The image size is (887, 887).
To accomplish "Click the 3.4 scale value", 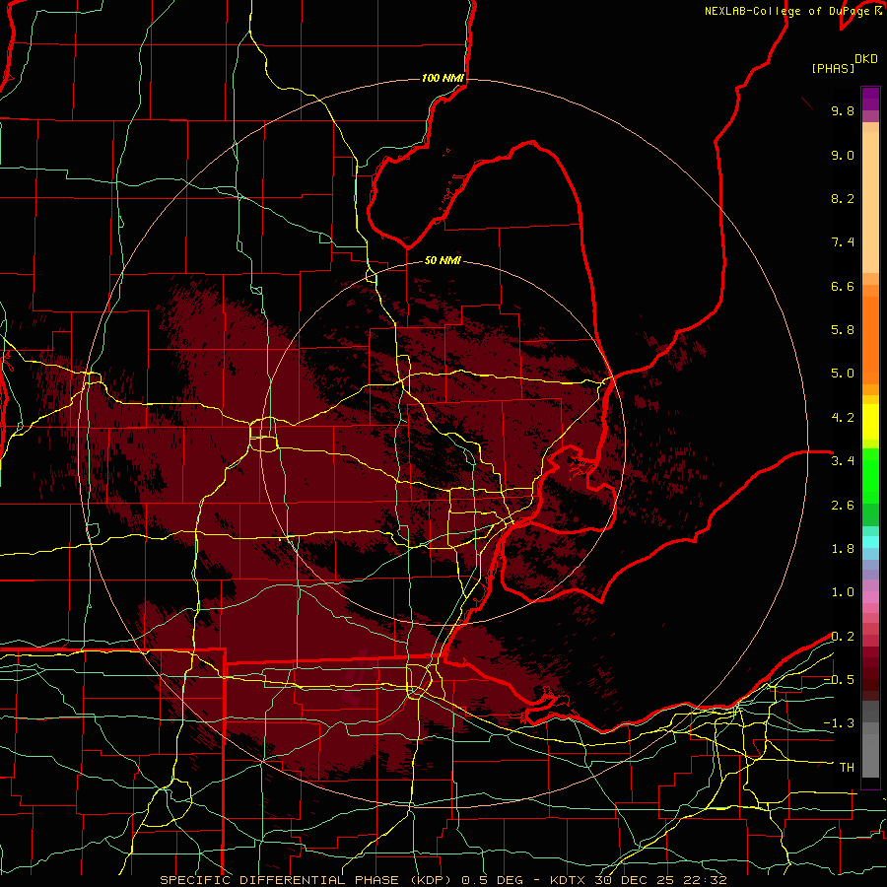I will tap(843, 461).
